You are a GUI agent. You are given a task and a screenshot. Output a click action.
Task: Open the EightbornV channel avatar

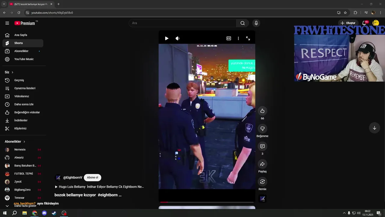click(58, 178)
